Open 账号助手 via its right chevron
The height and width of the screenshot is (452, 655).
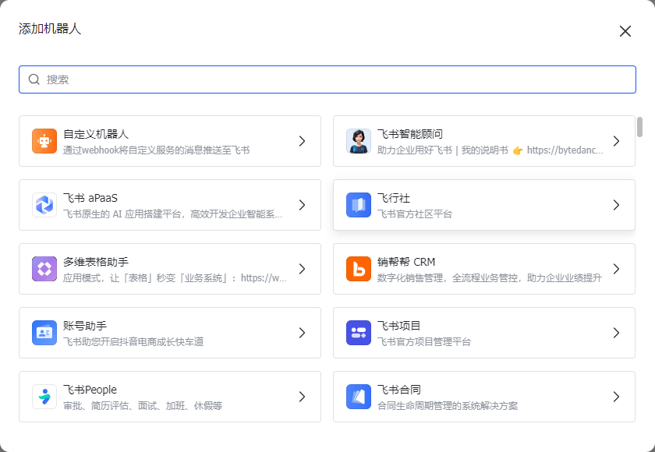(x=302, y=333)
